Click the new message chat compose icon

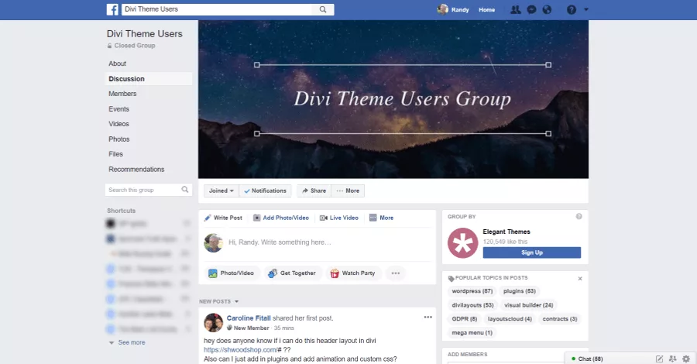click(659, 359)
